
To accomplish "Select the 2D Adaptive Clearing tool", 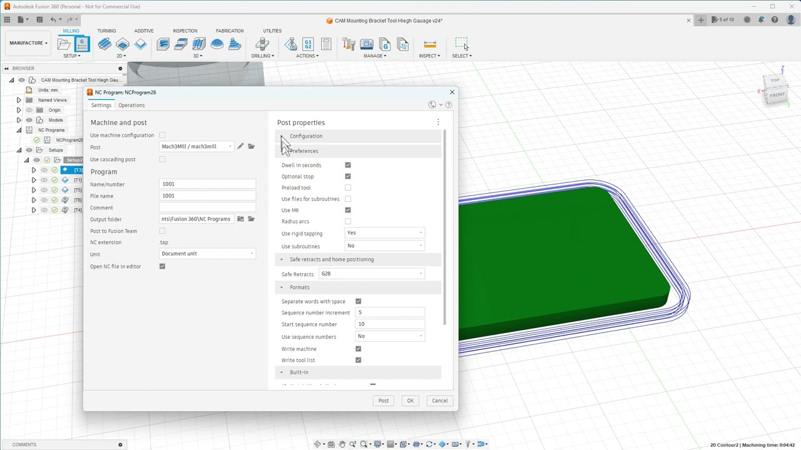I will 105,44.
